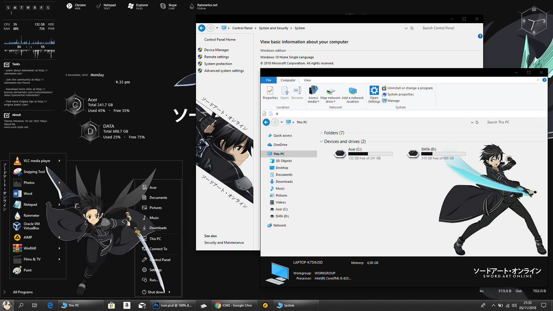Viewport: 553px width, 311px height.
Task: Open Properties in This PC ribbon
Action: [x=270, y=93]
